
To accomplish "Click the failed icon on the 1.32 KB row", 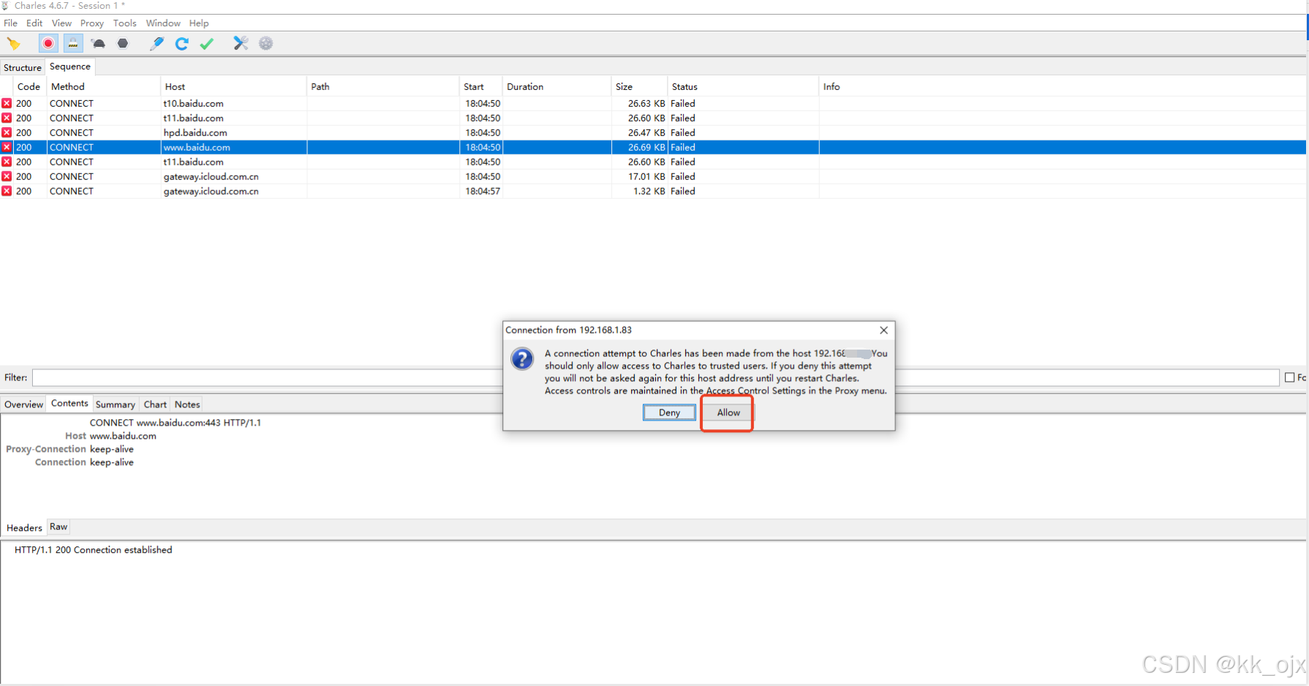I will click(7, 192).
